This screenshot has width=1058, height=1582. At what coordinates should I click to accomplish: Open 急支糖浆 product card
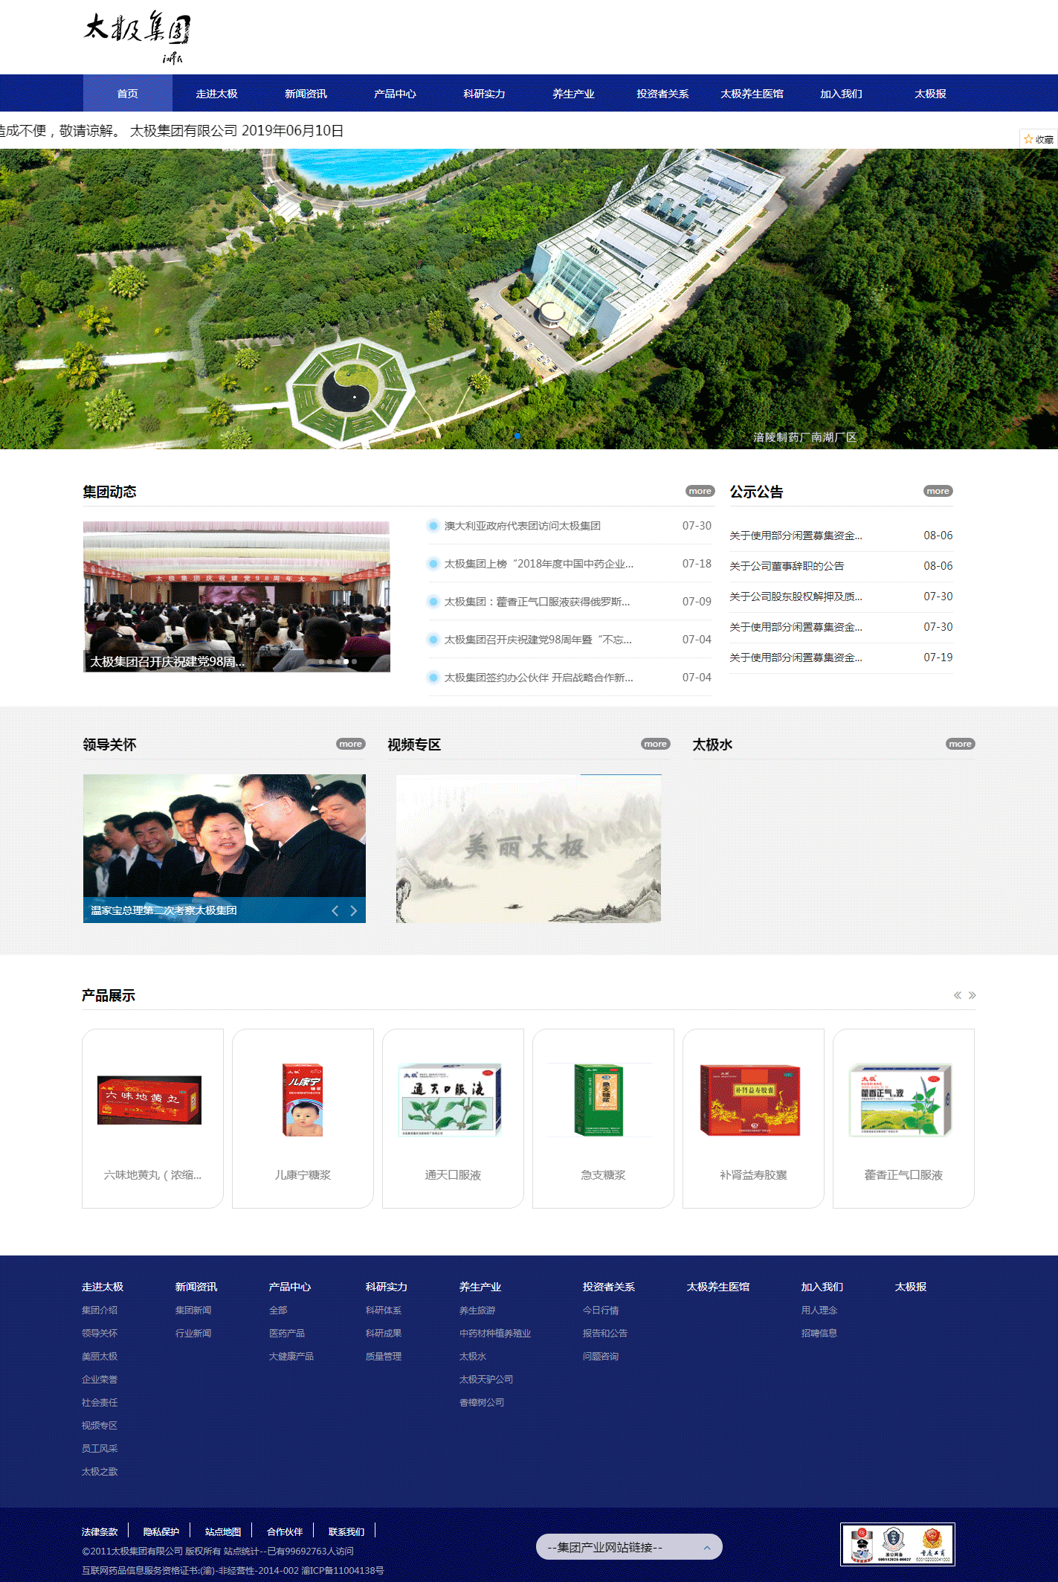click(603, 1119)
